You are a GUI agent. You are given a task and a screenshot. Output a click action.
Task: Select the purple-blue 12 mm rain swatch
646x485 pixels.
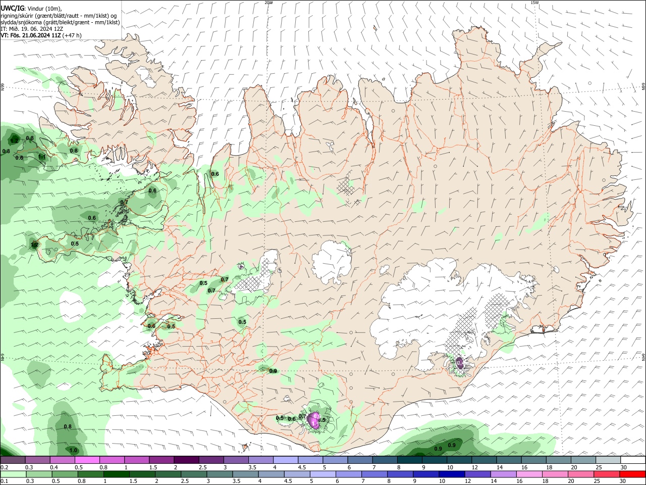click(478, 474)
